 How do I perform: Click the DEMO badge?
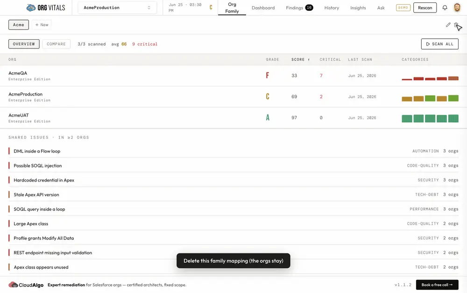click(x=403, y=8)
